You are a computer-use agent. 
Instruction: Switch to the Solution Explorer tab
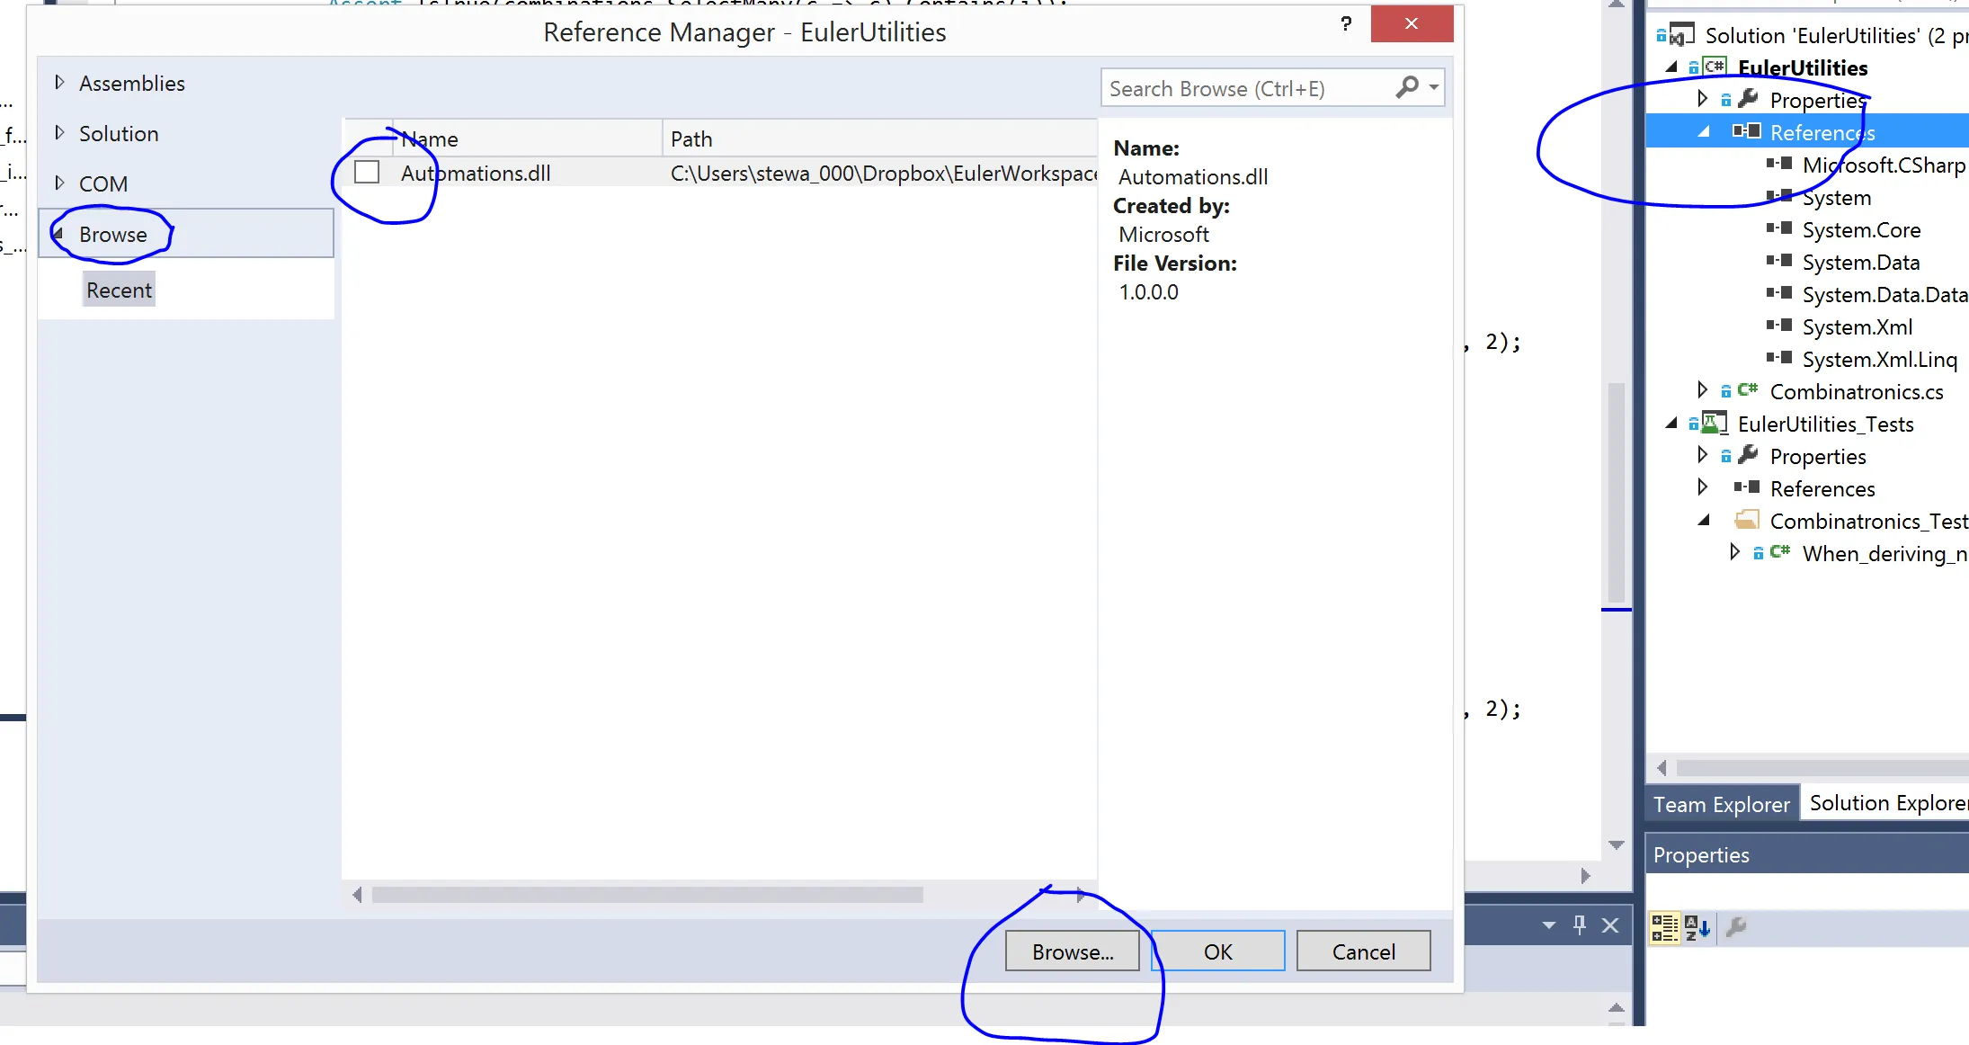(x=1887, y=803)
